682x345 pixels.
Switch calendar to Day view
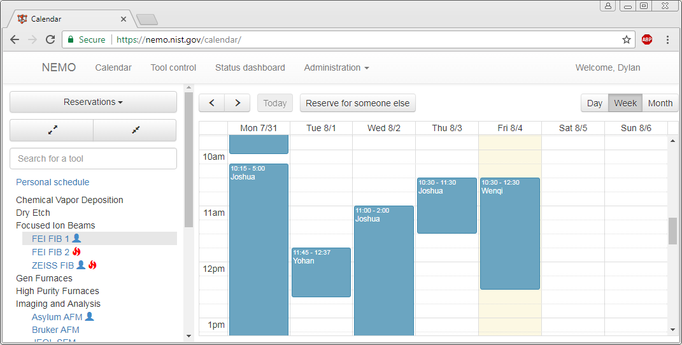pos(594,103)
